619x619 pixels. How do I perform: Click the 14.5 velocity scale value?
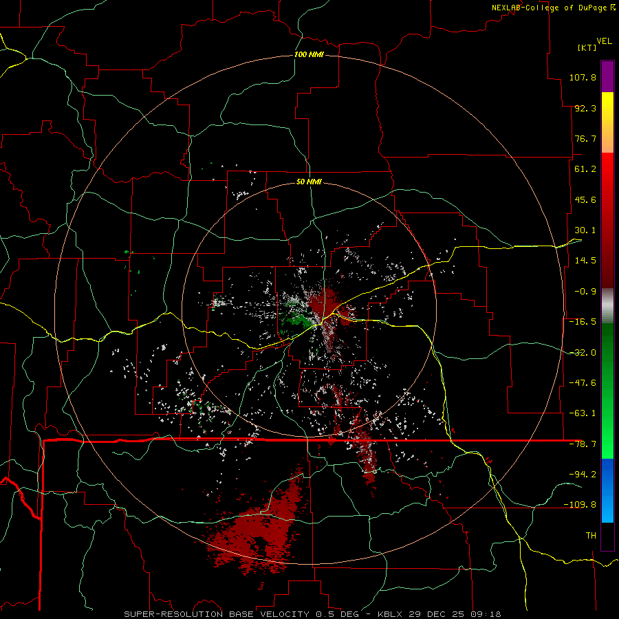point(585,261)
